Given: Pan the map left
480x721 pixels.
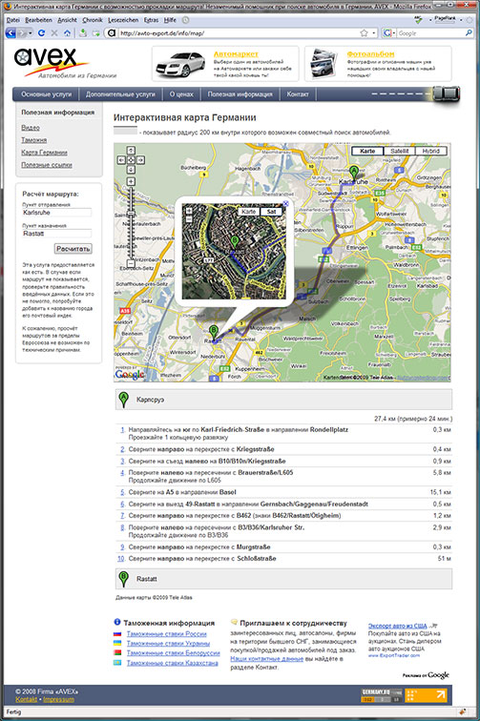Looking at the screenshot, I should pos(121,160).
